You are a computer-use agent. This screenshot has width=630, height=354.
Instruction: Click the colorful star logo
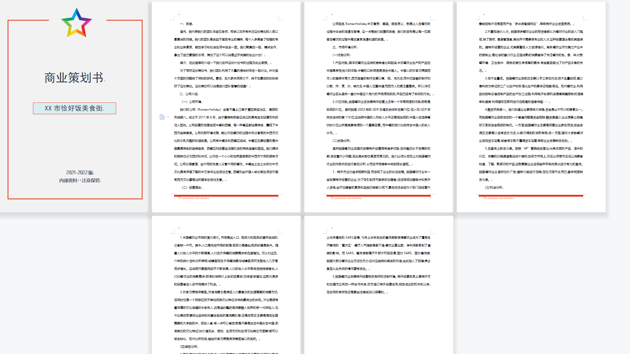click(x=77, y=23)
